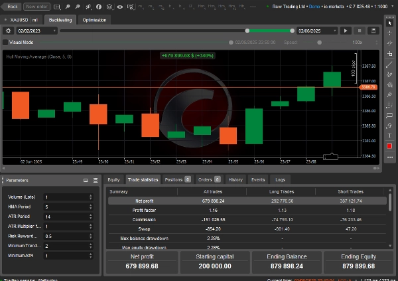
Task: Open the Events tab
Action: coord(258,179)
